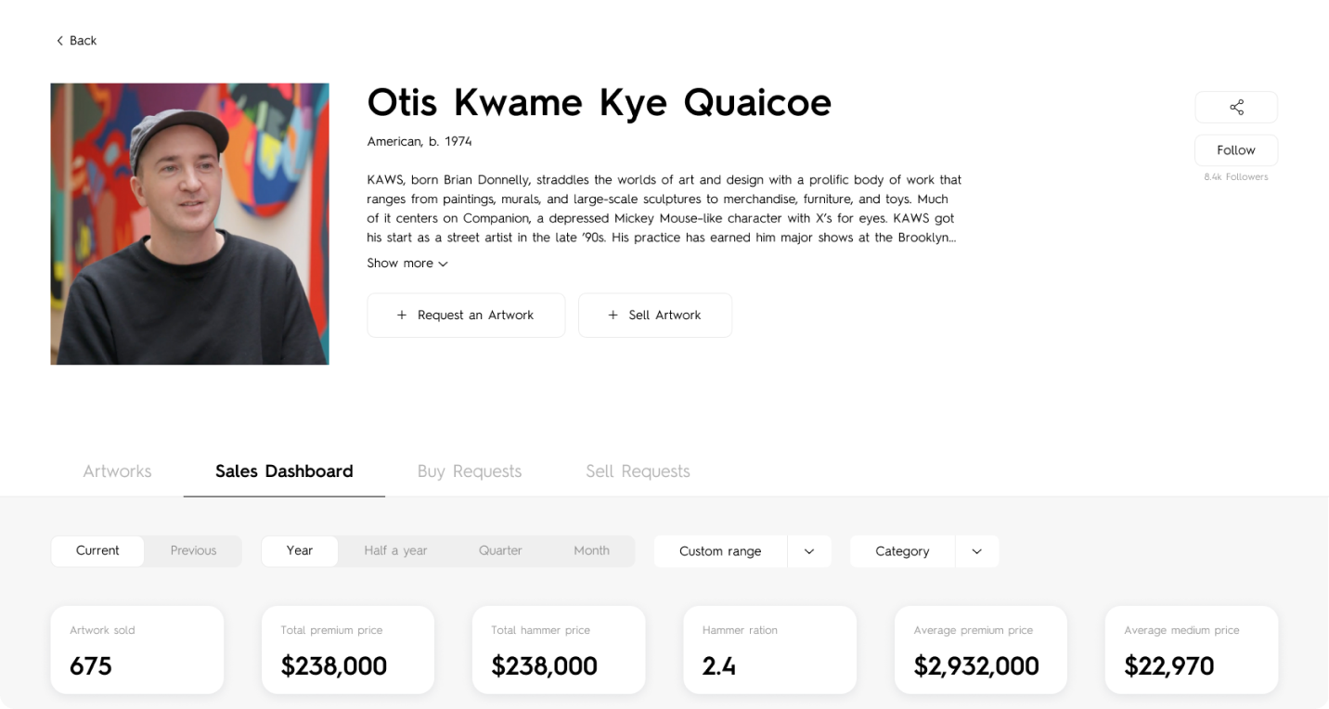Click the back chevron arrow icon

[59, 41]
